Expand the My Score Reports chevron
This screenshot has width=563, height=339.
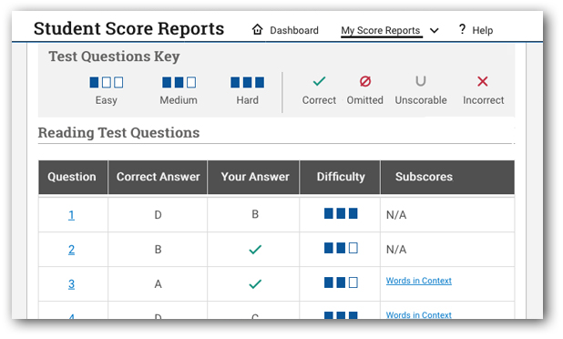(435, 30)
